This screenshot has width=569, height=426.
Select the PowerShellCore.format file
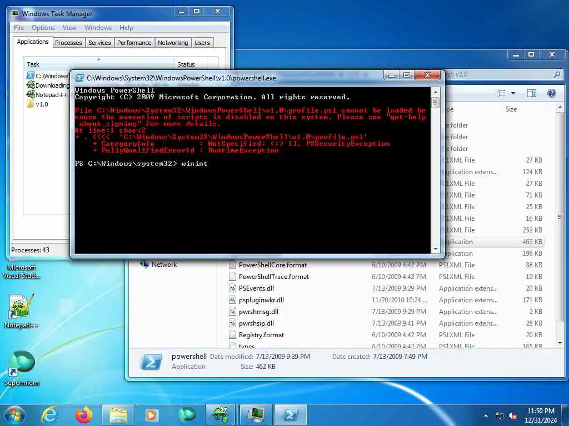tap(272, 265)
